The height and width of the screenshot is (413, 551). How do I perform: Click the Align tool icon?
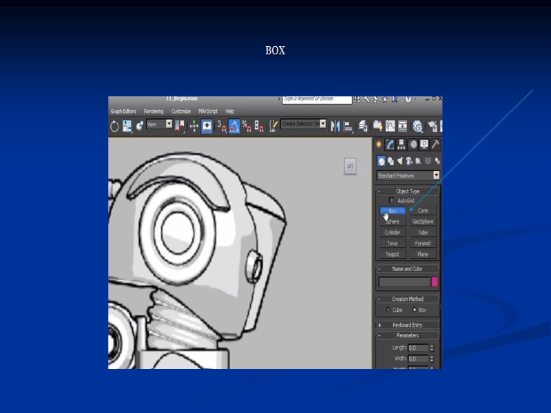349,126
